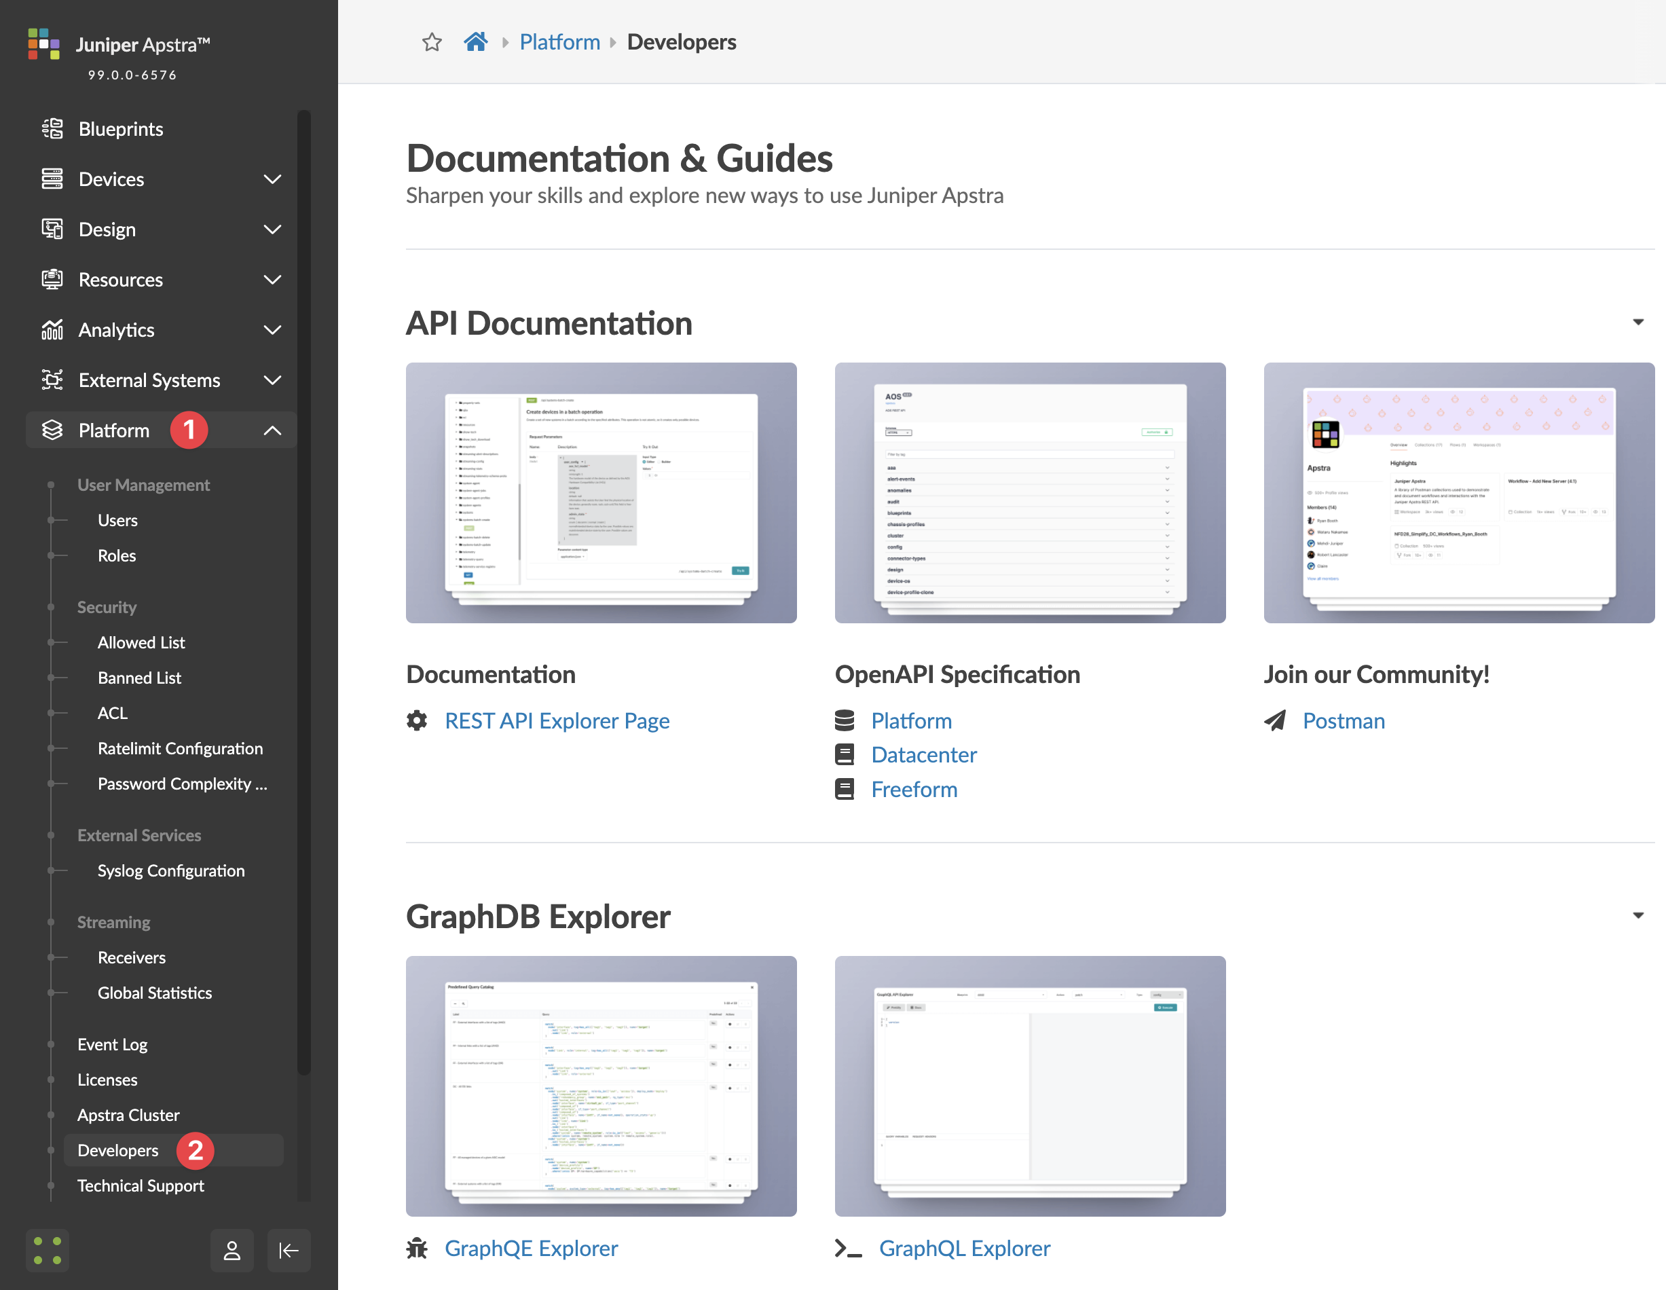
Task: Go to home via house icon
Action: [x=475, y=42]
